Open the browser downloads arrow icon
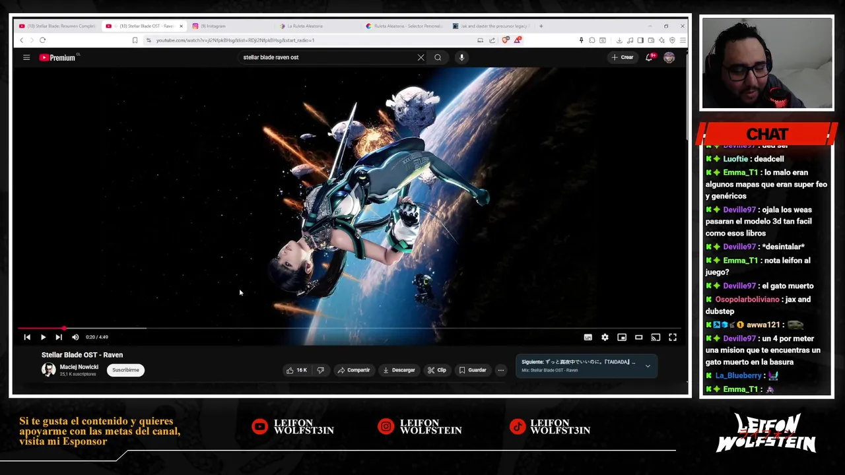 (x=619, y=40)
